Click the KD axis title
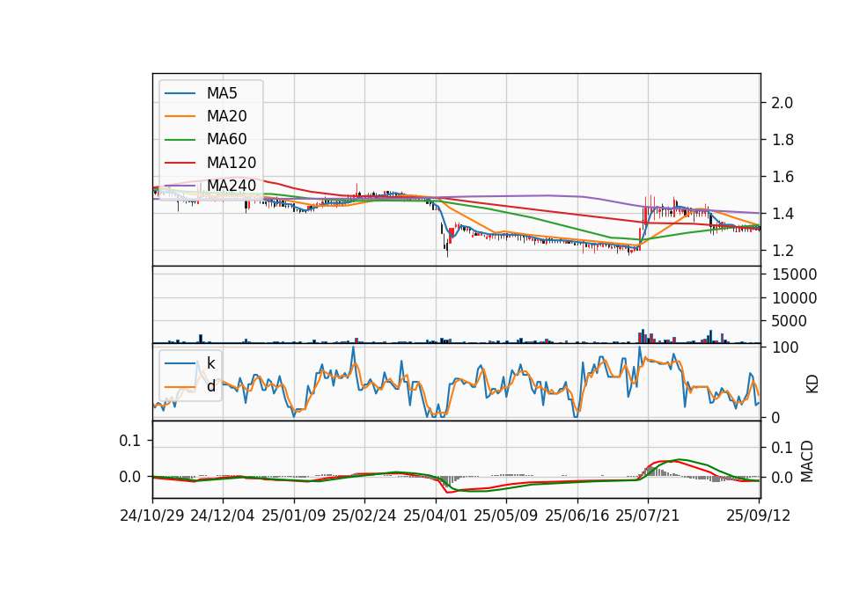Viewport: 845px width, 607px height. pyautogui.click(x=812, y=384)
